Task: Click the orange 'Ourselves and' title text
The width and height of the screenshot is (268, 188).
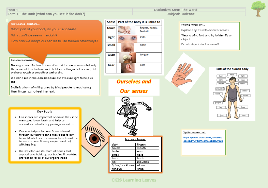Action: (134, 82)
